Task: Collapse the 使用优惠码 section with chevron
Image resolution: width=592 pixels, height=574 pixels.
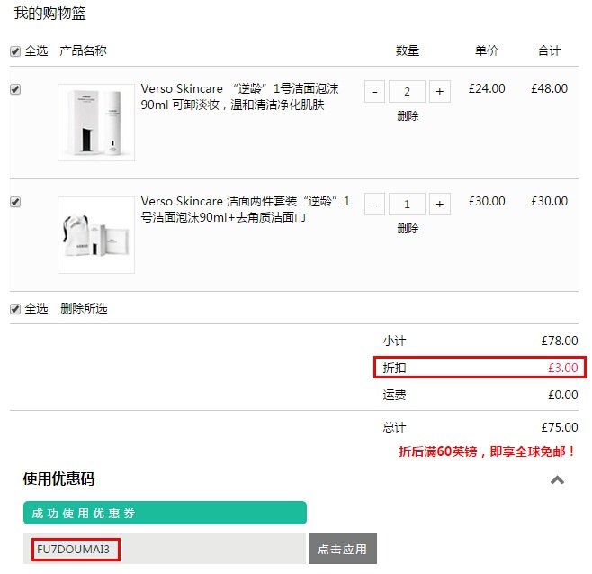Action: (557, 480)
